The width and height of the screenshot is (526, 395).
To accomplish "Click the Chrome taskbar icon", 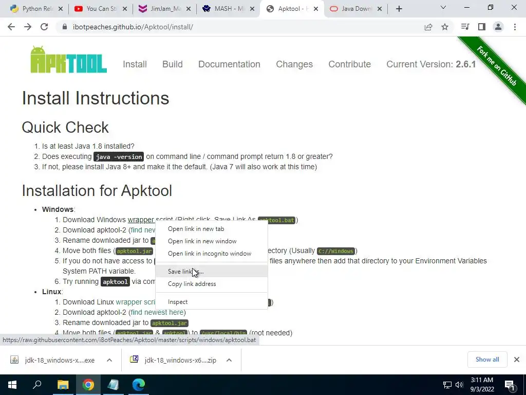I will (x=88, y=385).
